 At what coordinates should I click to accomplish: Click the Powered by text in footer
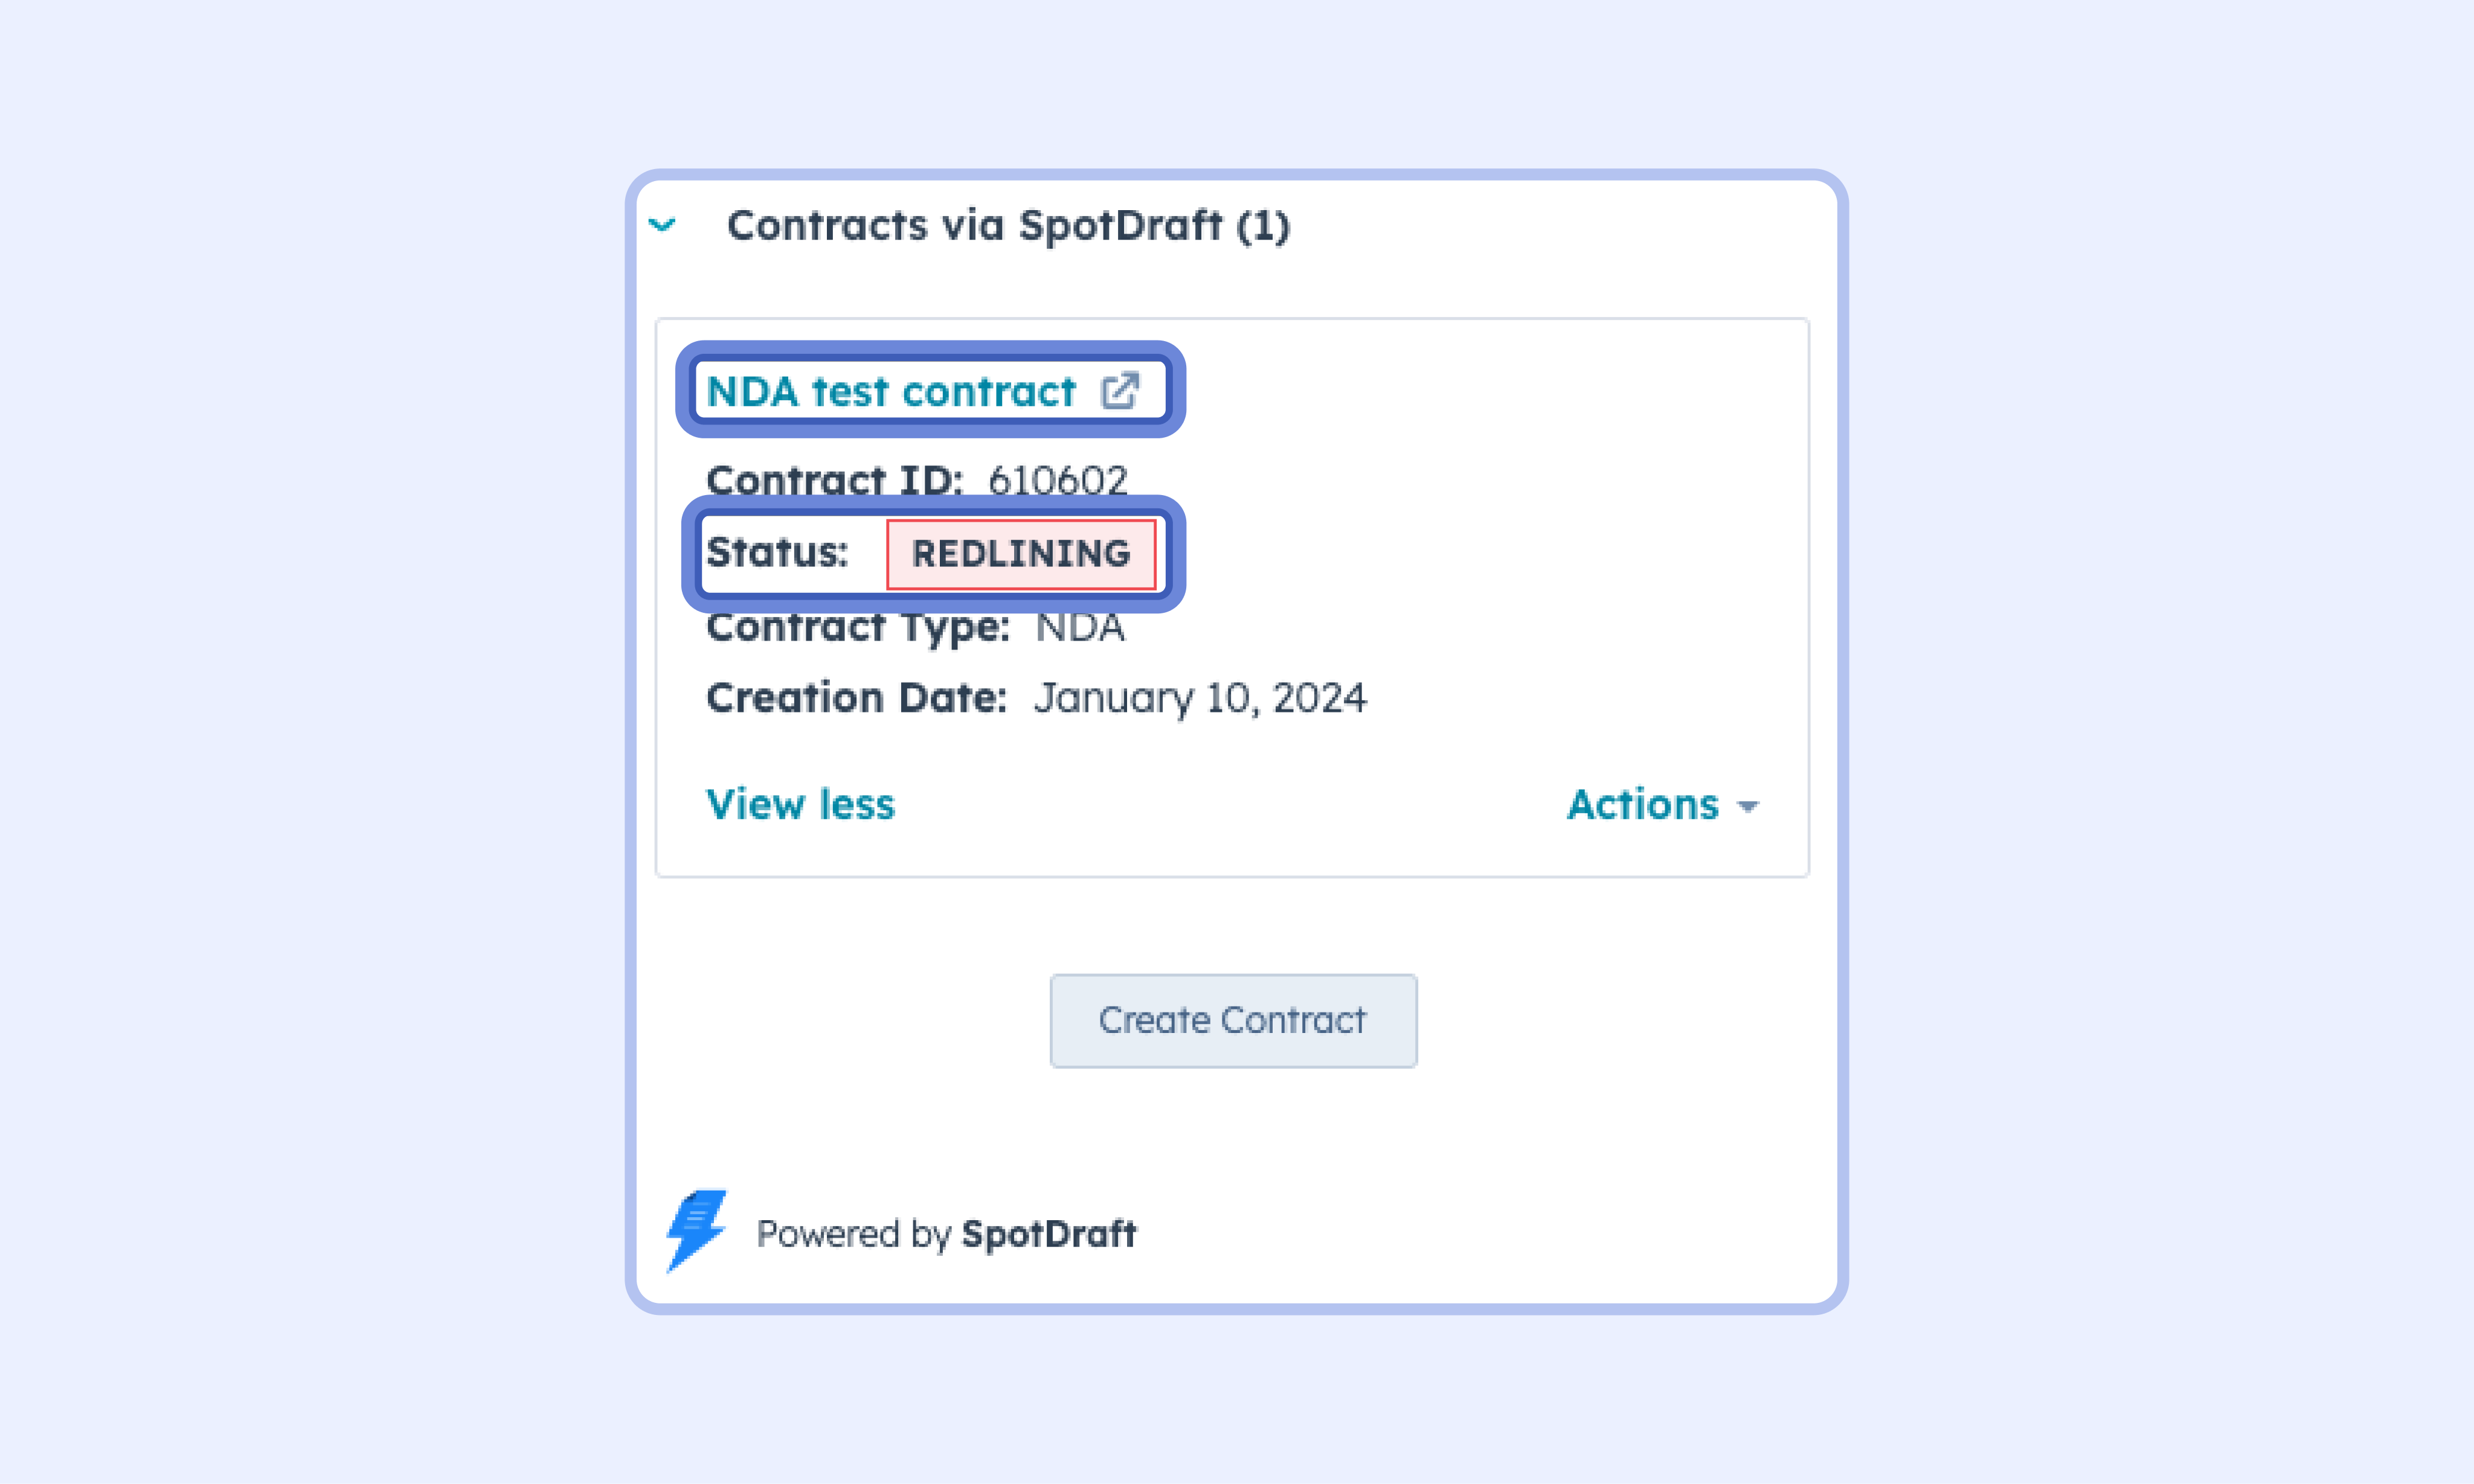click(x=852, y=1234)
